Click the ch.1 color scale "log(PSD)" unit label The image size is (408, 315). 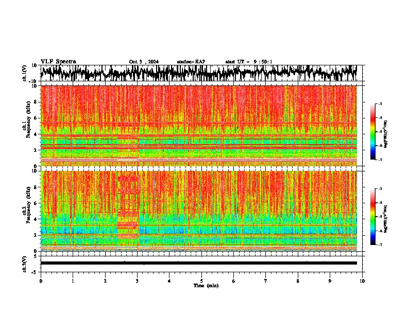click(386, 134)
